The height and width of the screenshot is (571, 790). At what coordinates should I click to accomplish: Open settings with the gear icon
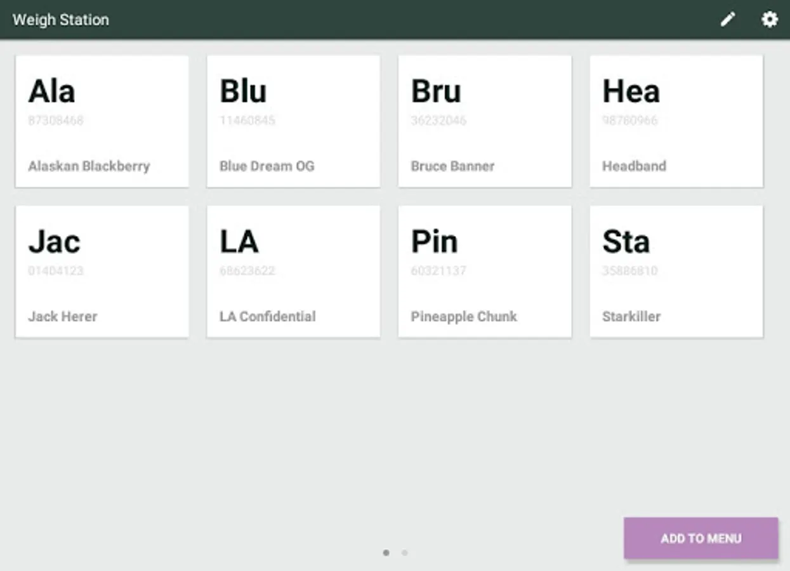click(769, 20)
